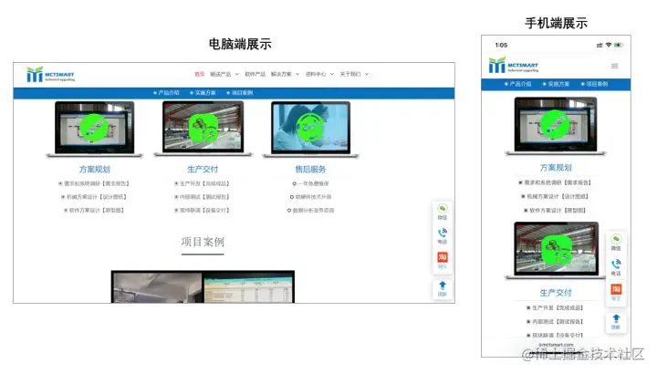Click the battery icon in phone status bar
Viewport: 657px width, 374px height.
pos(619,45)
